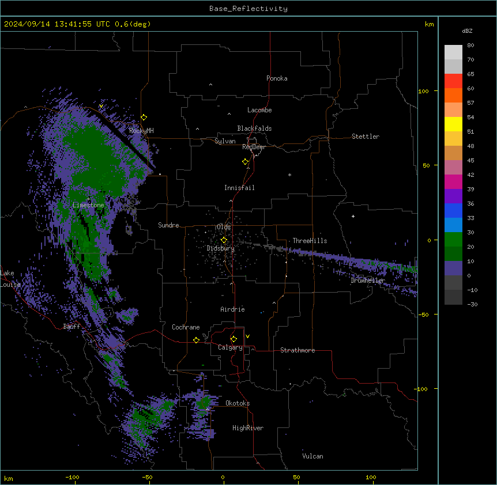The height and width of the screenshot is (485, 497).
Task: Click the Ponoka city label
Action: [x=277, y=78]
